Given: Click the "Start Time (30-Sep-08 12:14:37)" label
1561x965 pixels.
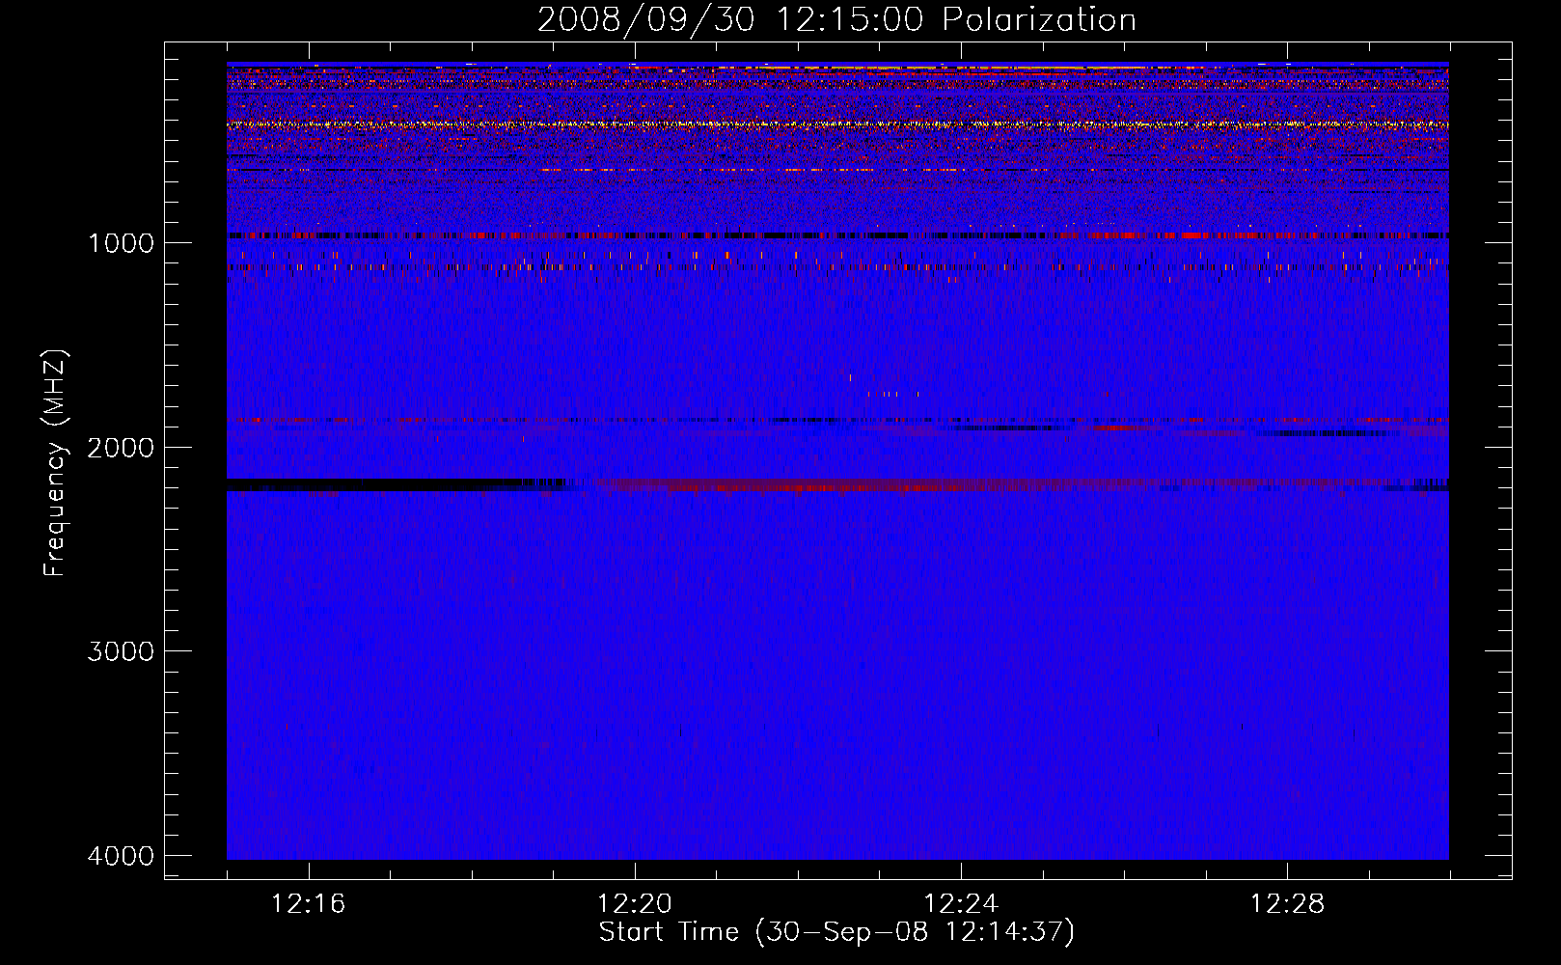Looking at the screenshot, I should [836, 932].
